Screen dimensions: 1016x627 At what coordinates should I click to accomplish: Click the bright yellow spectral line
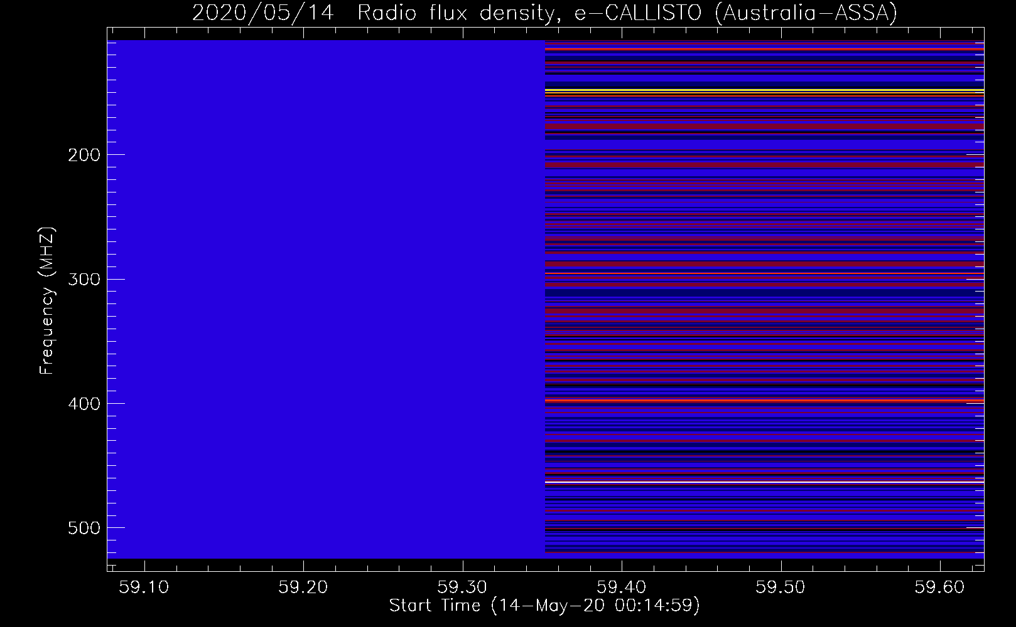click(x=764, y=91)
